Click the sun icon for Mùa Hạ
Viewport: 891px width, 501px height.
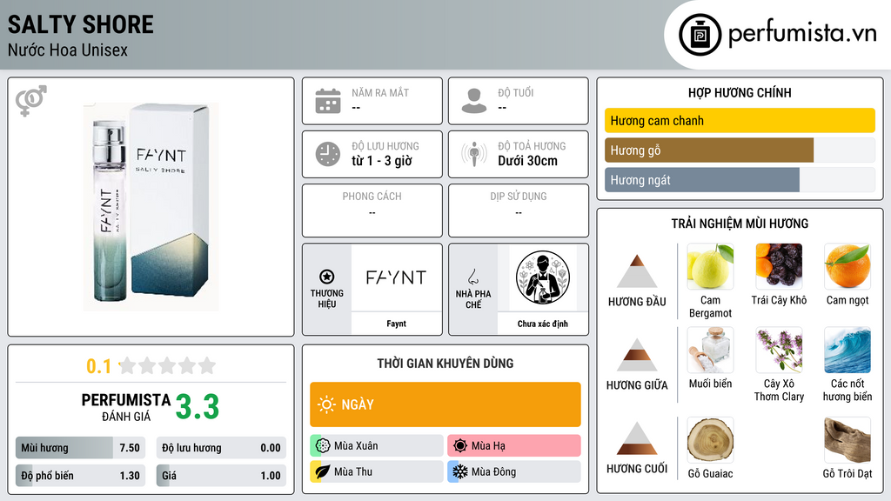[x=460, y=446]
